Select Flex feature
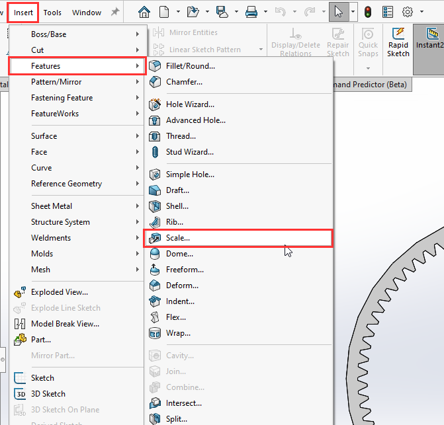 tap(238, 317)
